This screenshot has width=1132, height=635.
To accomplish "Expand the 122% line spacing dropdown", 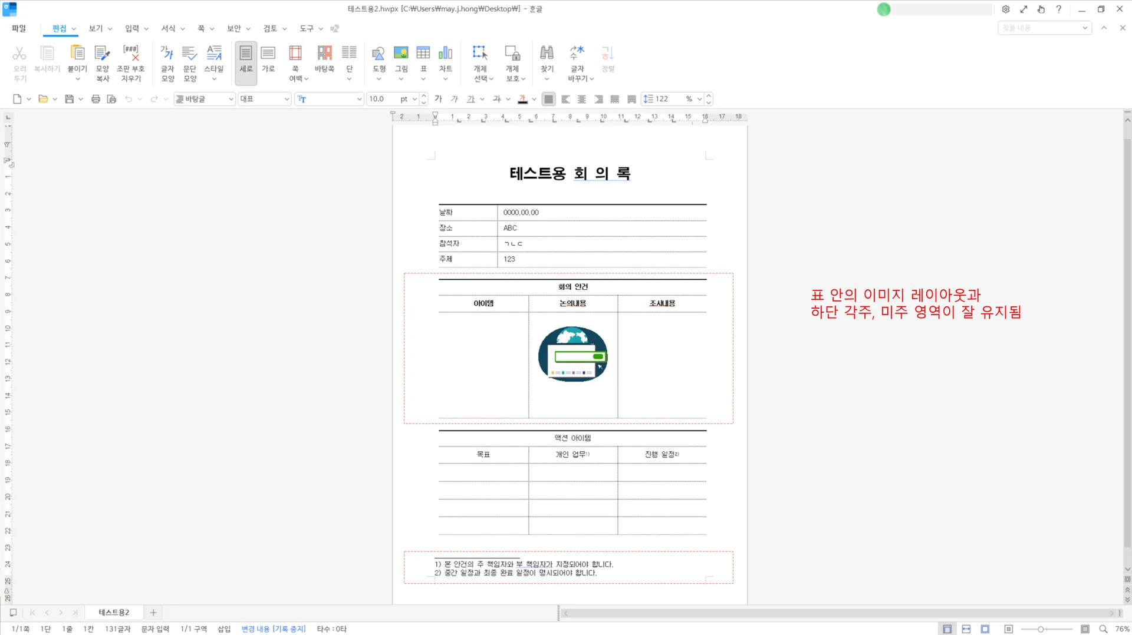I will (699, 99).
